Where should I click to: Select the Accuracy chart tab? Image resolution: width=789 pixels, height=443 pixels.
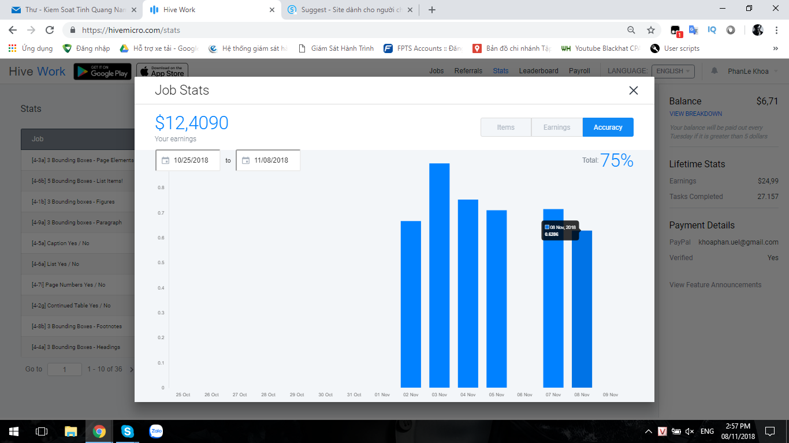[608, 127]
